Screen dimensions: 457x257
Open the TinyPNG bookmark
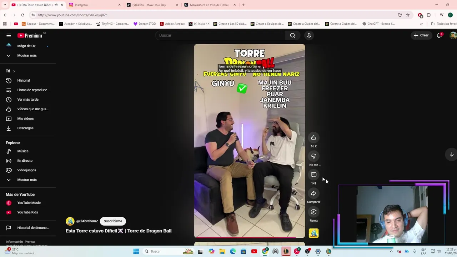click(x=112, y=24)
